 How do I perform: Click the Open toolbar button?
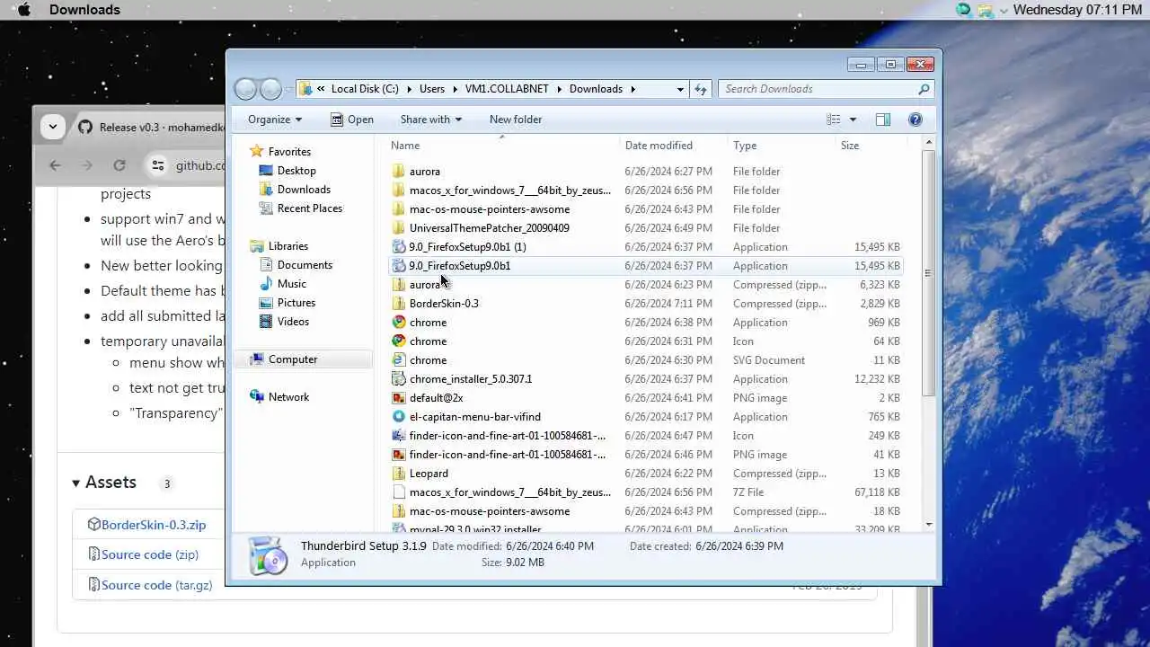(x=351, y=120)
